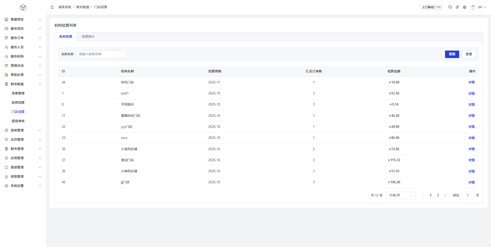
Task: Open the 发票管理 submenu item
Action: click(18, 93)
